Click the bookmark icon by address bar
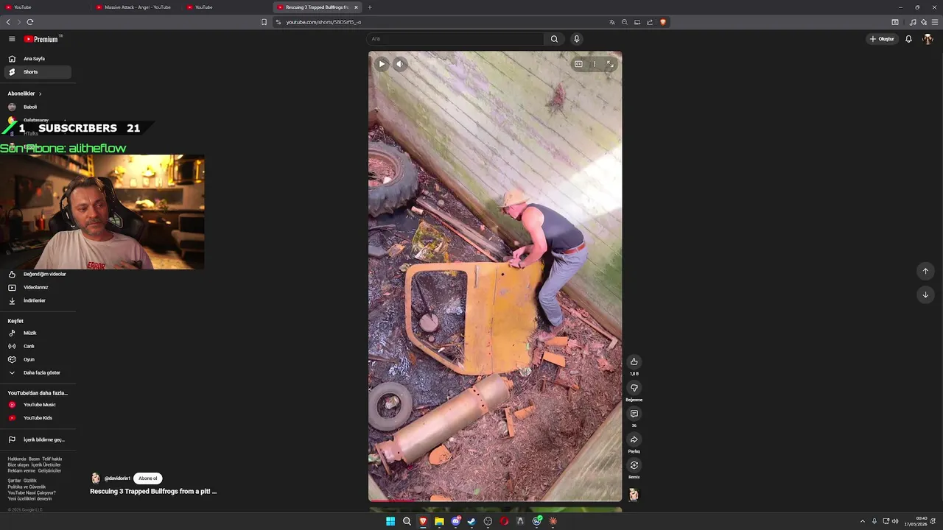 (264, 22)
